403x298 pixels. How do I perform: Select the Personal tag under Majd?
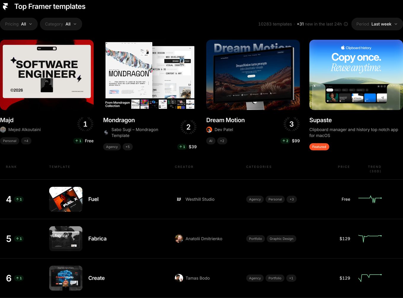click(9, 141)
